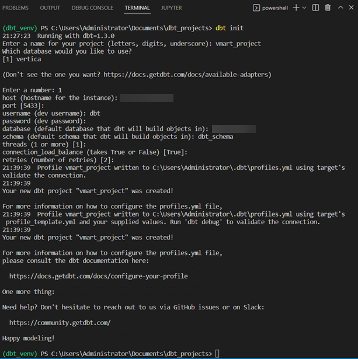Switch to the OUTPUT tab

tap(50, 8)
